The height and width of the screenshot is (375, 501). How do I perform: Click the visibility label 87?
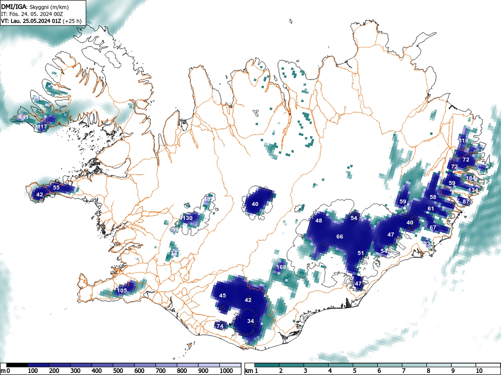pos(466,201)
